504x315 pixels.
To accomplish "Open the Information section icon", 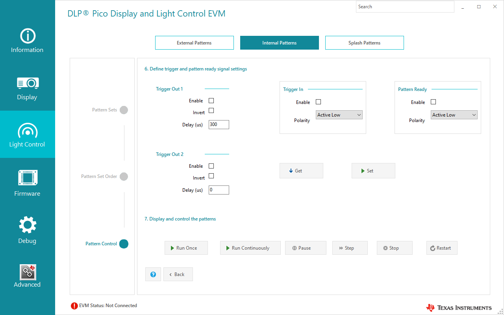I will coord(28,36).
